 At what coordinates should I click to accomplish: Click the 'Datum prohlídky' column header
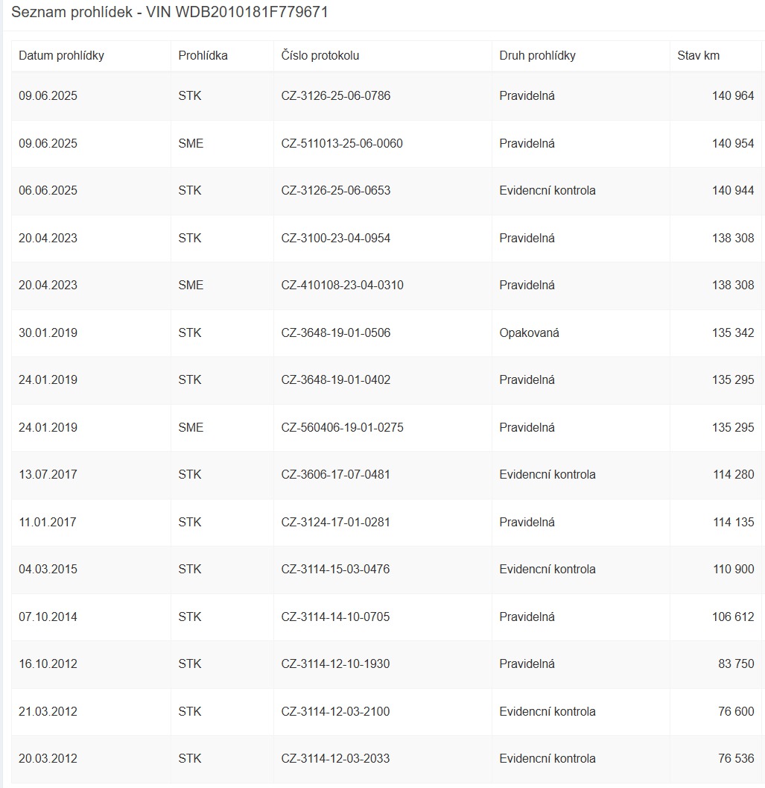61,56
